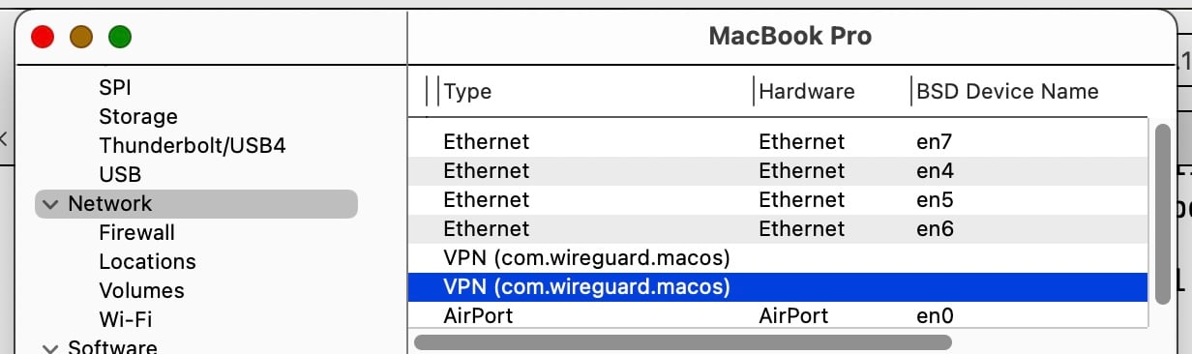Open Locations under Network

[x=147, y=262]
